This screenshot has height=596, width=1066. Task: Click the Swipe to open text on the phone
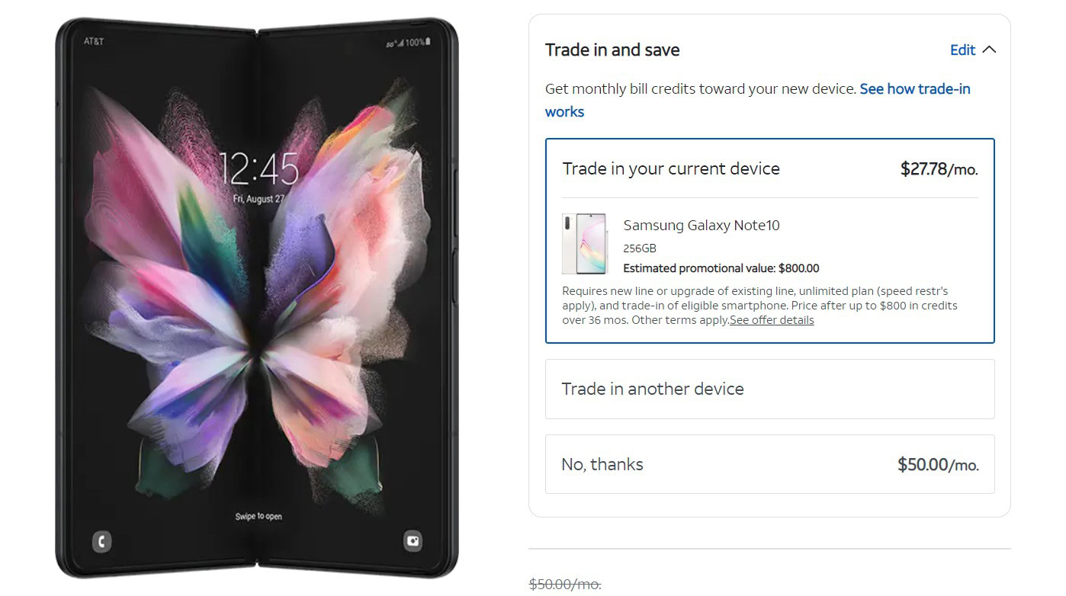tap(258, 517)
